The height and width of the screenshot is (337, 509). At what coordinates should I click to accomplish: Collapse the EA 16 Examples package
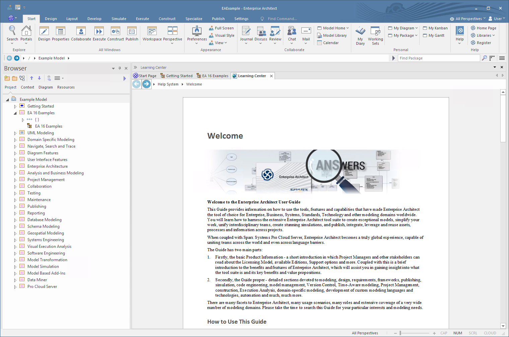(15, 113)
